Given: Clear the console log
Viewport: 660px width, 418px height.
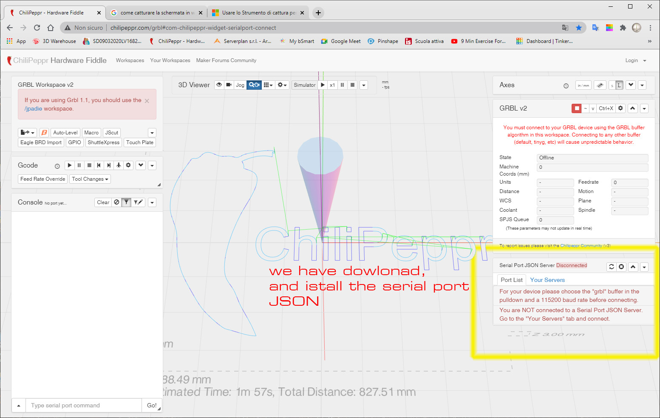Looking at the screenshot, I should click(103, 202).
